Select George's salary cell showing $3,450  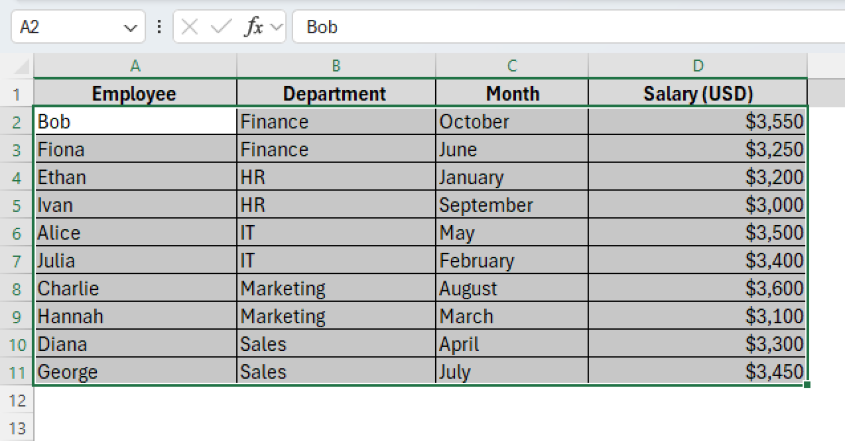[x=698, y=372]
